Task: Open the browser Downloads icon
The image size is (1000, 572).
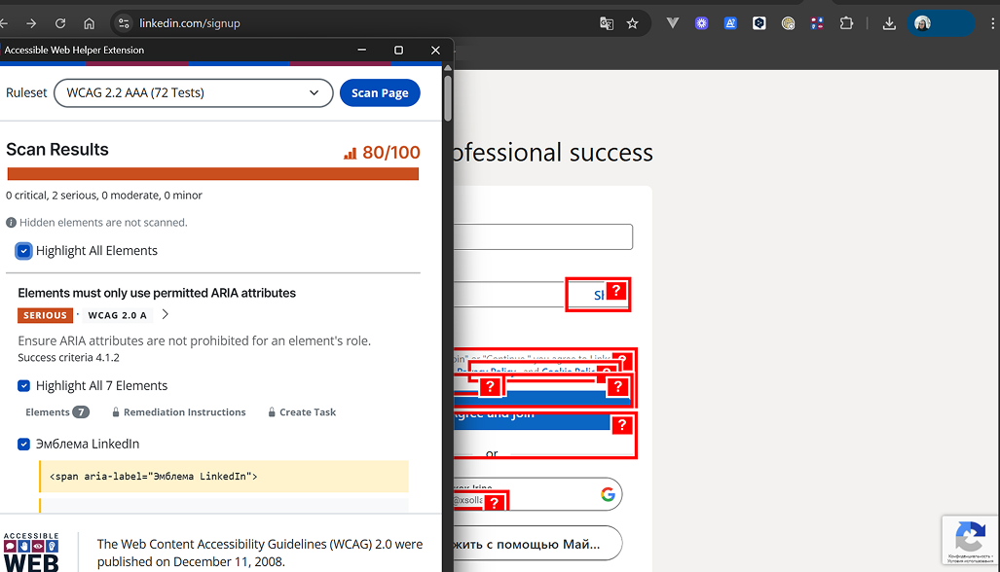Action: [889, 23]
